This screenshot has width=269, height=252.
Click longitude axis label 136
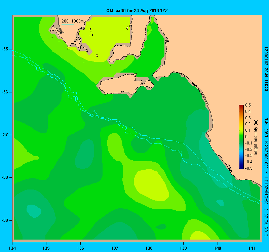(x=80, y=248)
